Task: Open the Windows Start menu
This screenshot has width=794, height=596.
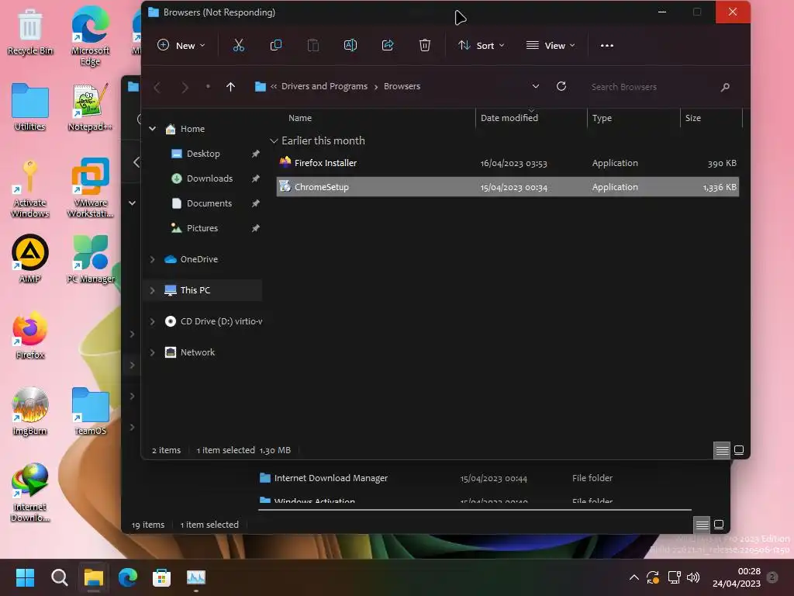Action: pyautogui.click(x=25, y=577)
